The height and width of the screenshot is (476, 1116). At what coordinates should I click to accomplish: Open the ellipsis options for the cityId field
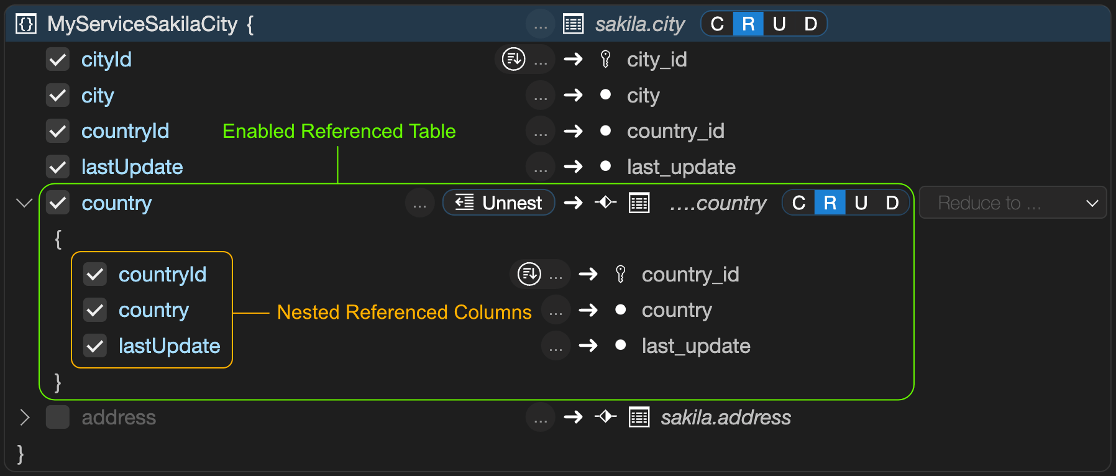tap(541, 60)
